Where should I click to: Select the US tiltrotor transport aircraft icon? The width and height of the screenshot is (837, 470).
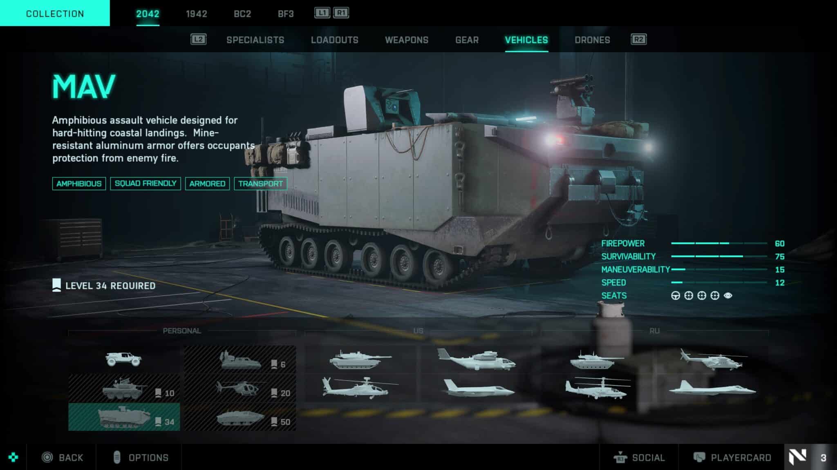tap(477, 359)
